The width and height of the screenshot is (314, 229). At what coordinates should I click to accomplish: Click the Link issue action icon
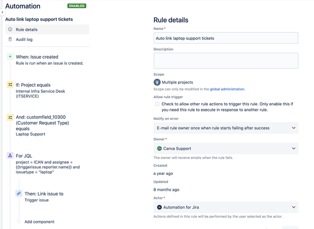click(19, 194)
